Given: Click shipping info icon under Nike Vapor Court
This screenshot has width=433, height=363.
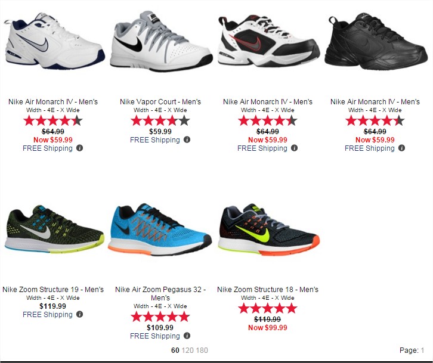Looking at the screenshot, I should (187, 139).
